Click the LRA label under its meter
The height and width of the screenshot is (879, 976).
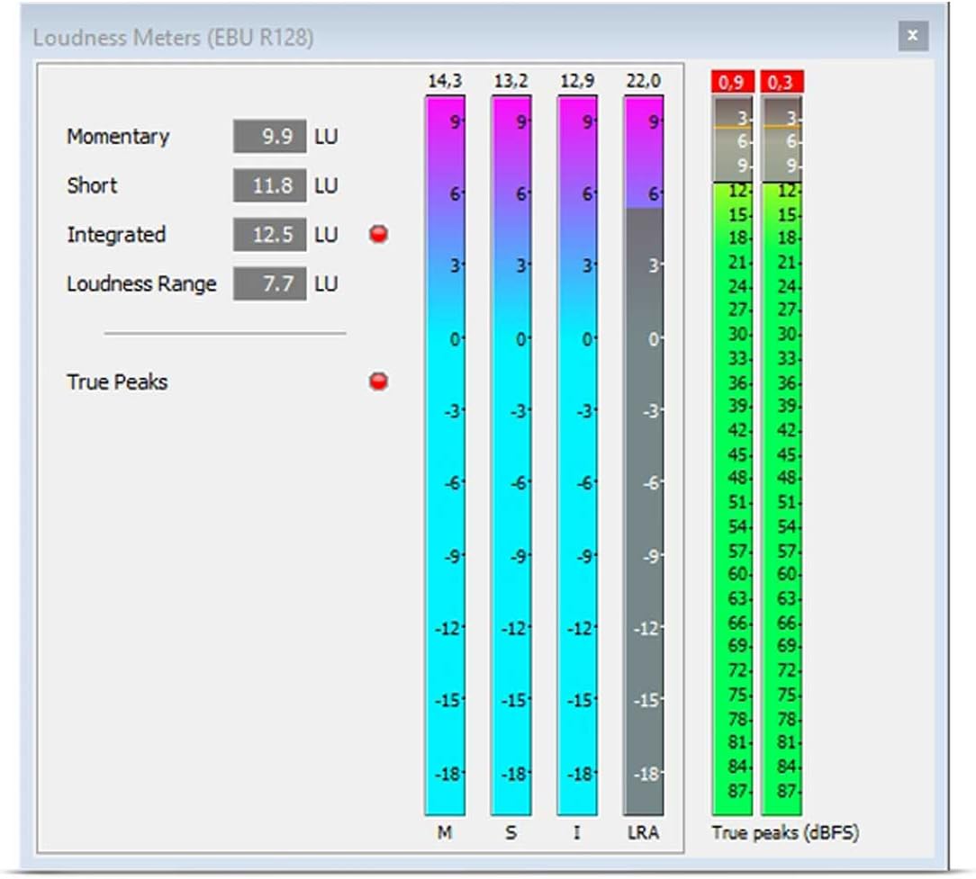642,833
